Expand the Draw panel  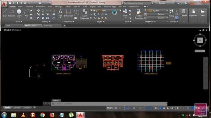[18, 22]
